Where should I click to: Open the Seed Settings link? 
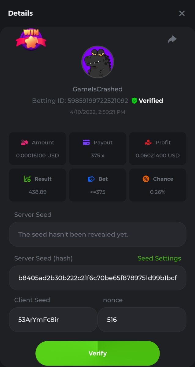pos(159,258)
